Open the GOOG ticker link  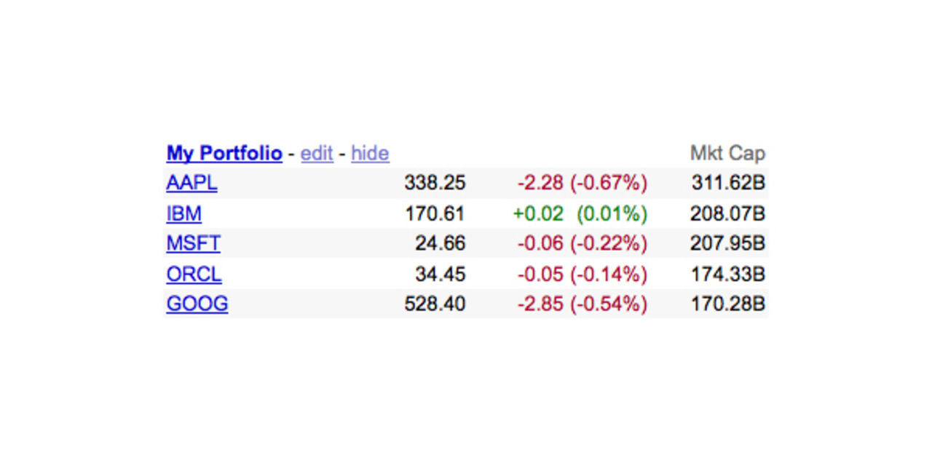(x=197, y=304)
